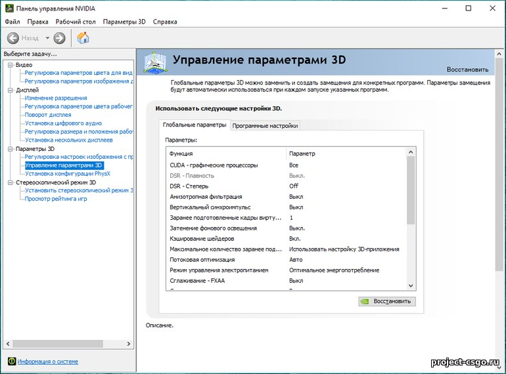Viewport: 506px width, 374px height.
Task: Open the Файл menu
Action: 12,22
